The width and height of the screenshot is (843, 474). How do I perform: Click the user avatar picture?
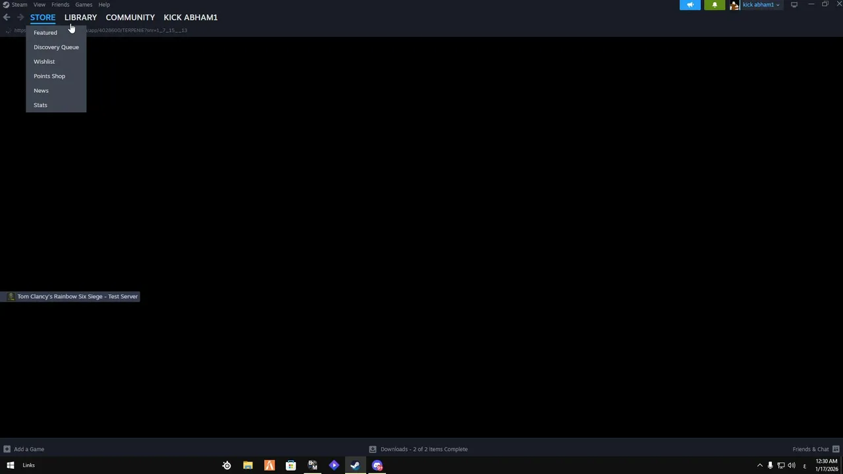pyautogui.click(x=734, y=5)
